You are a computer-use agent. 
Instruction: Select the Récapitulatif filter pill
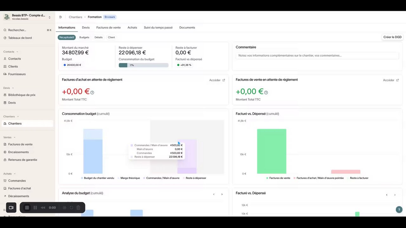coord(67,37)
